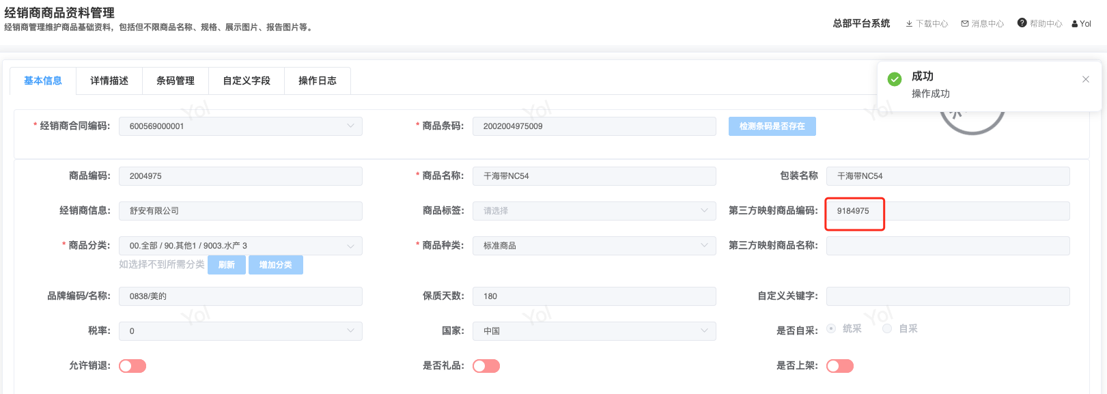Screen dimensions: 1107x394
Task: Select the 统采 radio option
Action: [832, 328]
